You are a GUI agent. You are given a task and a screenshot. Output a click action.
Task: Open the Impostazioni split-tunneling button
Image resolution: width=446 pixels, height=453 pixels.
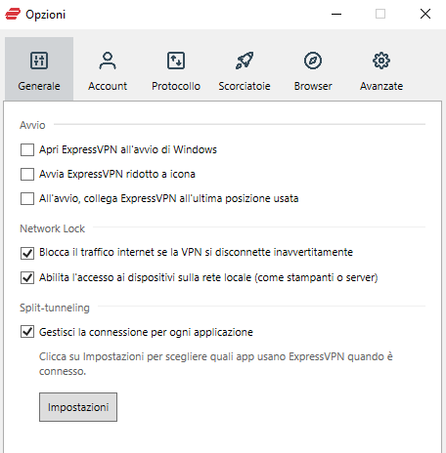coord(78,407)
